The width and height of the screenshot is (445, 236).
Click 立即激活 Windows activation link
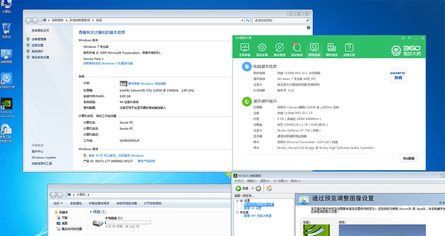click(131, 155)
